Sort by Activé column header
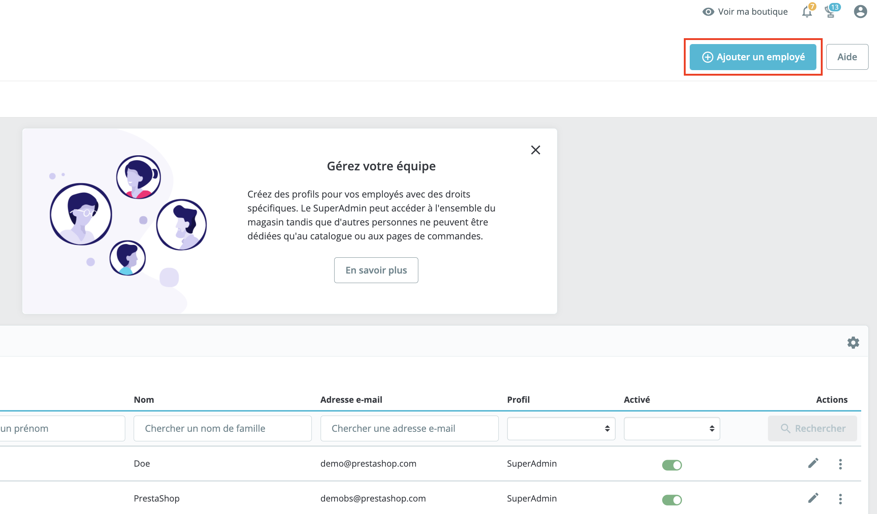Viewport: 877px width, 514px height. [637, 400]
